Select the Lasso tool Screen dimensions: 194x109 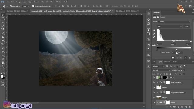coord(3,22)
